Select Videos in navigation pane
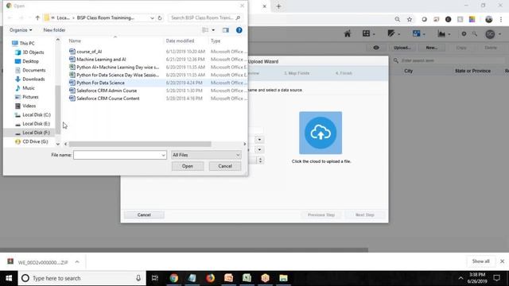 pos(29,106)
